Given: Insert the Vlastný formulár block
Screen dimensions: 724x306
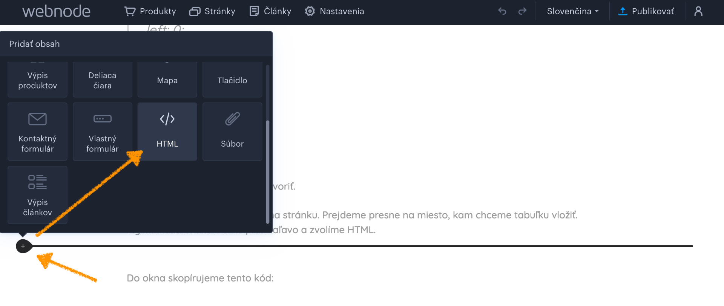Looking at the screenshot, I should 102,132.
